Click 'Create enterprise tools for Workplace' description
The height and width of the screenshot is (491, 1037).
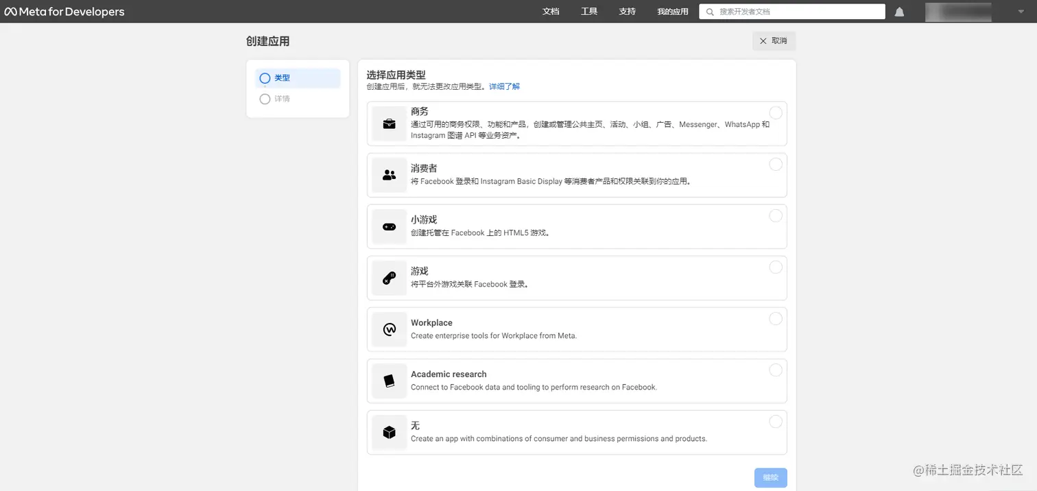pos(494,336)
